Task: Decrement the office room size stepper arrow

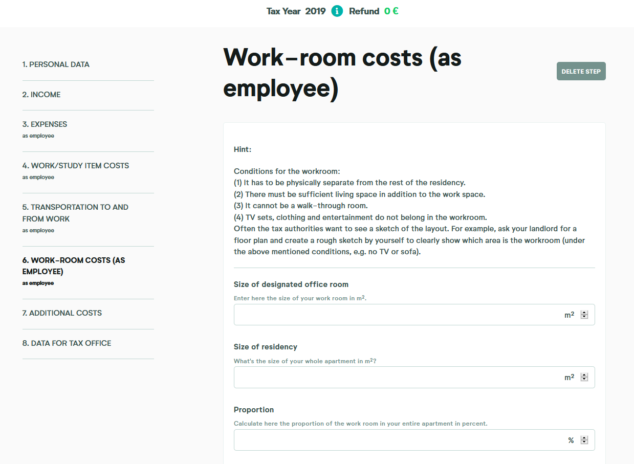Action: click(584, 317)
